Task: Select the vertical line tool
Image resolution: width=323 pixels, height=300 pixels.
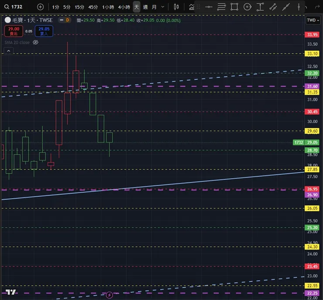Action: pyautogui.click(x=299, y=7)
